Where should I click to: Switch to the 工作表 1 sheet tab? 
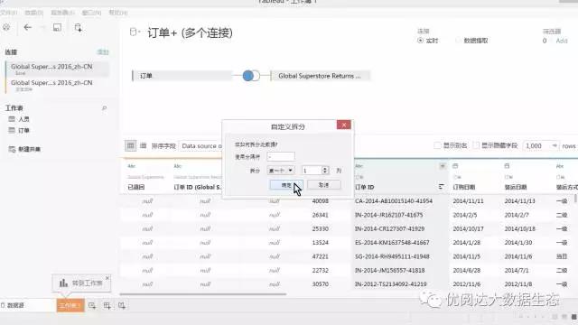[x=70, y=305]
